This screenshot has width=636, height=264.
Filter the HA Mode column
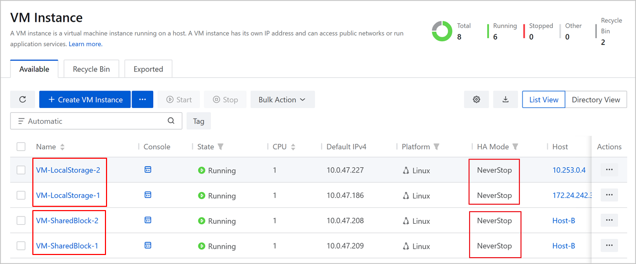coord(515,147)
